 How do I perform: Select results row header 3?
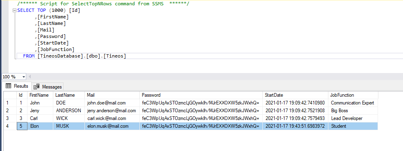(10, 118)
